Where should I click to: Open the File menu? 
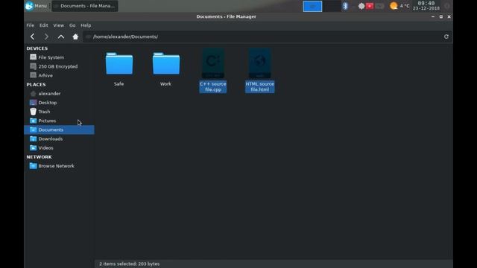click(30, 25)
